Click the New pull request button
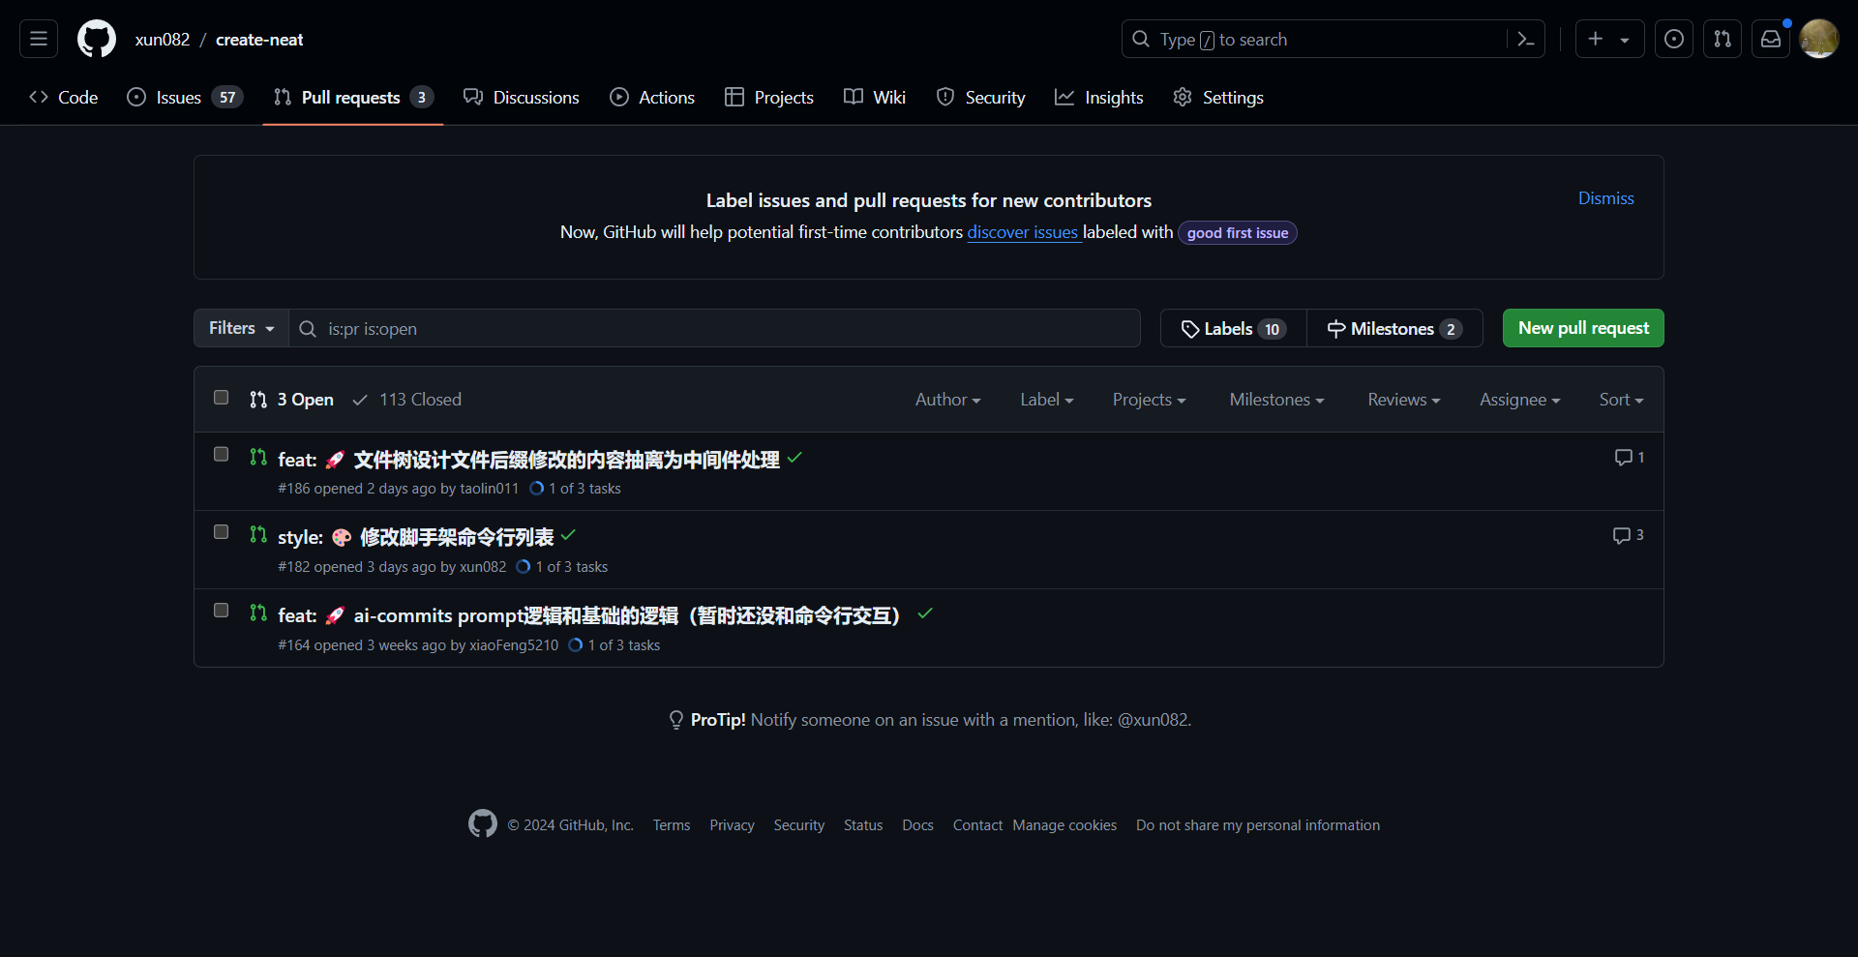 click(1583, 328)
